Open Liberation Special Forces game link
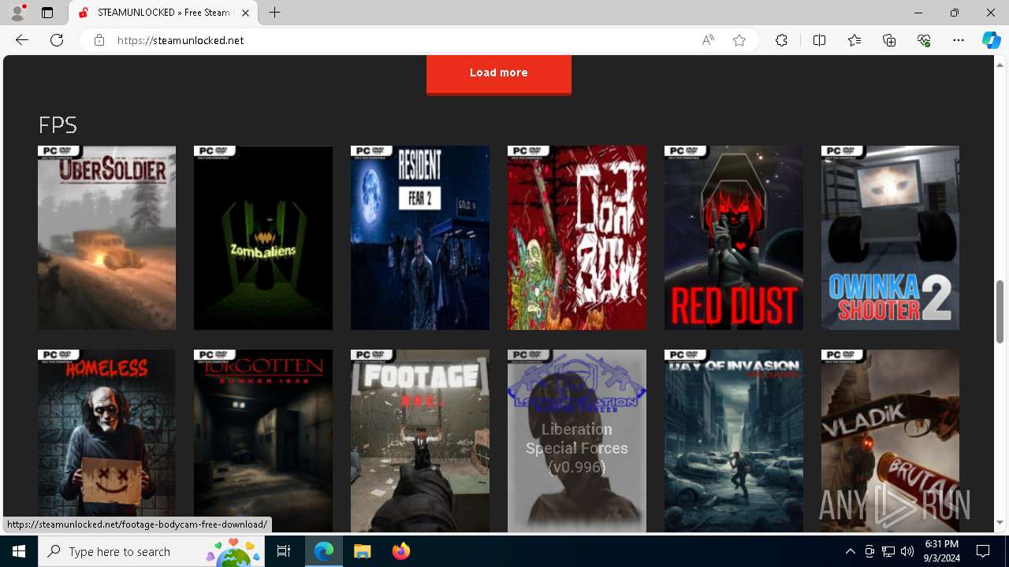This screenshot has height=567, width=1009. (577, 441)
